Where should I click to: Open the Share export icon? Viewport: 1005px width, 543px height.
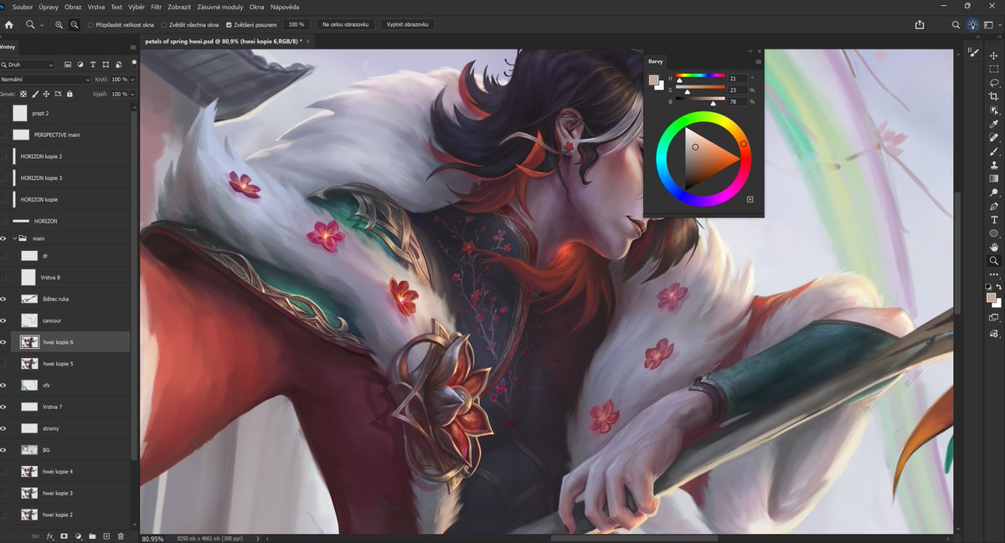920,24
